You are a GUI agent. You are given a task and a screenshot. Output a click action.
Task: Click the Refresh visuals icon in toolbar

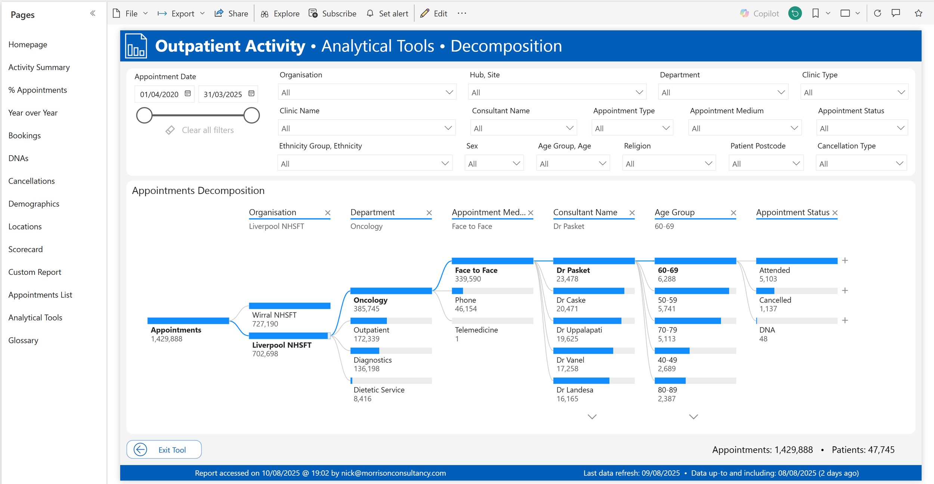tap(878, 13)
